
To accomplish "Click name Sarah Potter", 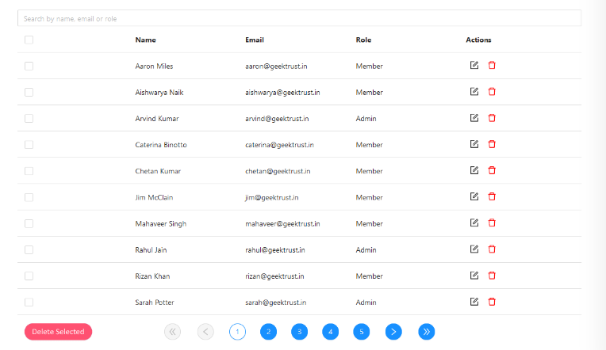I will tap(155, 302).
